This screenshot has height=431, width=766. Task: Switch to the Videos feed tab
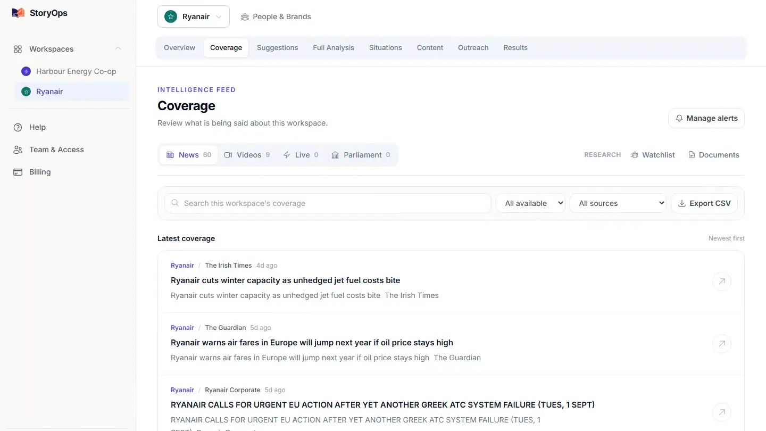click(x=247, y=155)
